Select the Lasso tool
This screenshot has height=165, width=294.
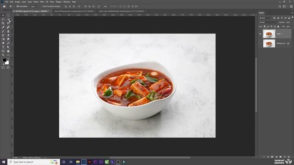point(3,19)
